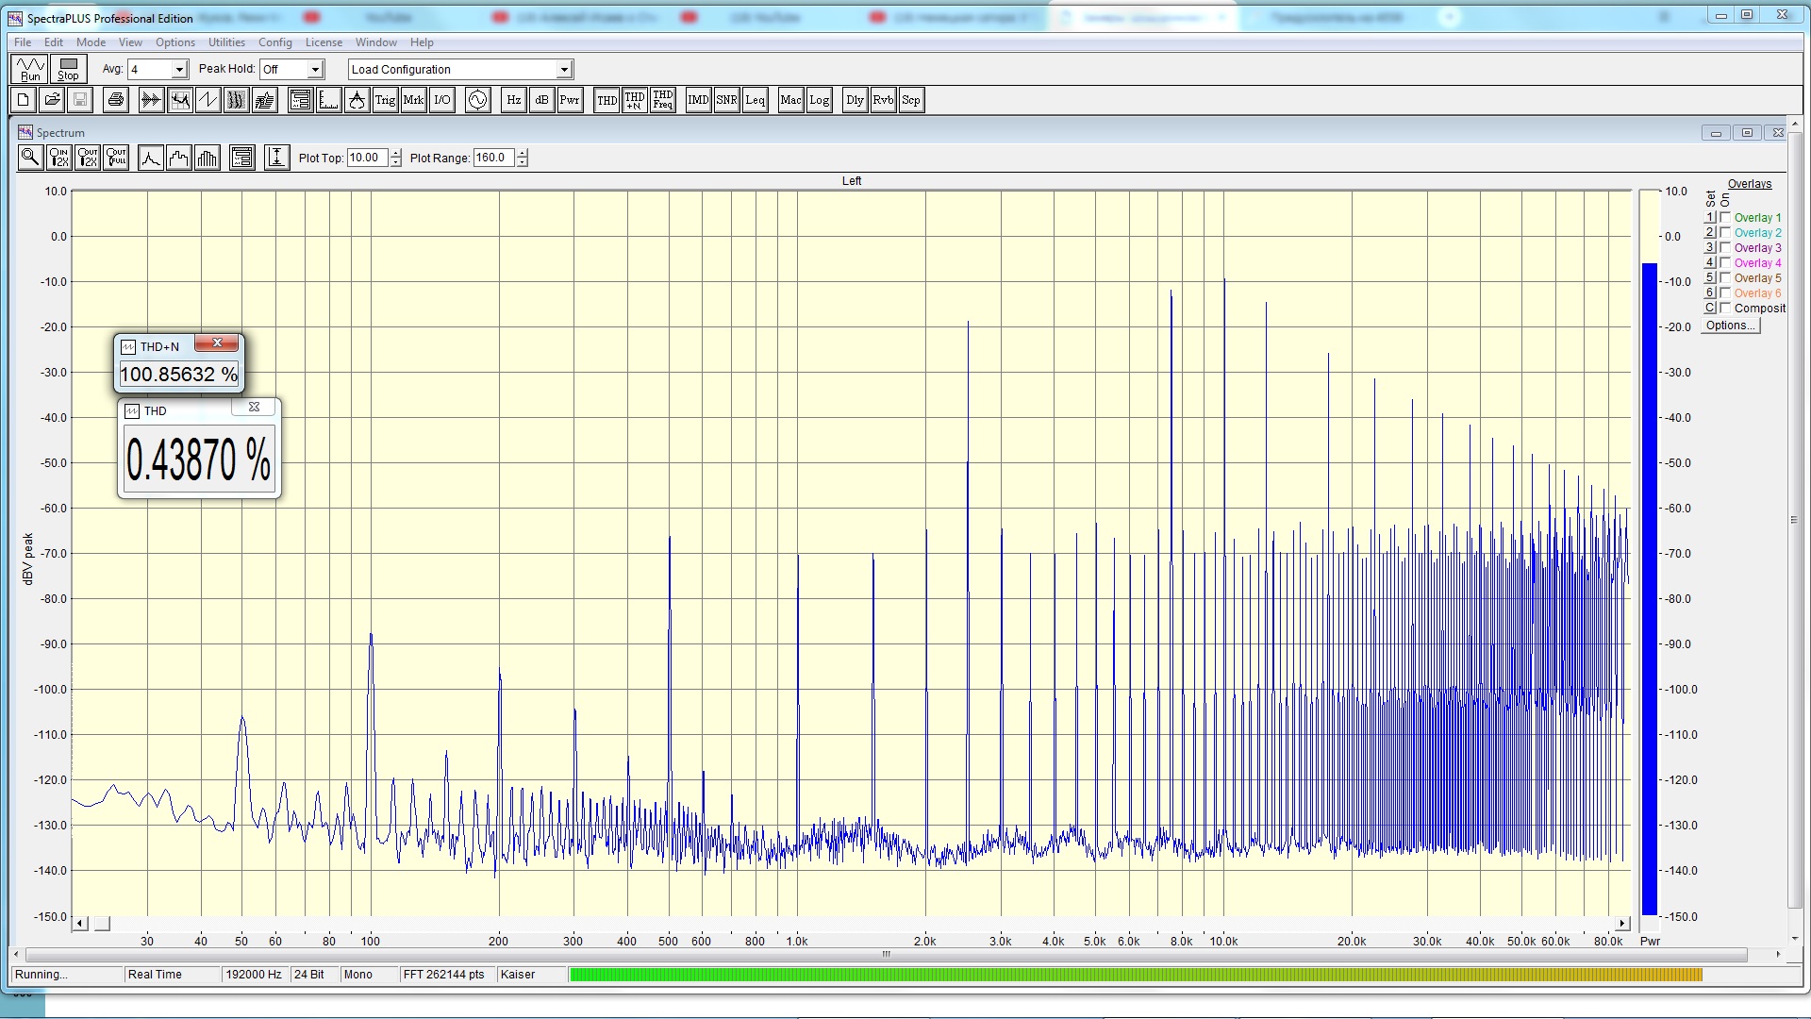Enable the IMD measurement utility
1811x1019 pixels.
point(698,100)
